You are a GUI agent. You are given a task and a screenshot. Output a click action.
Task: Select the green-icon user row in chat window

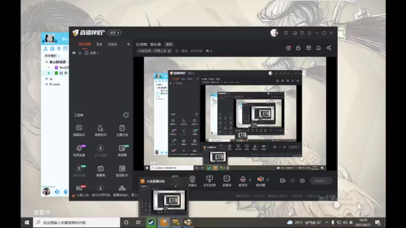tap(56, 73)
